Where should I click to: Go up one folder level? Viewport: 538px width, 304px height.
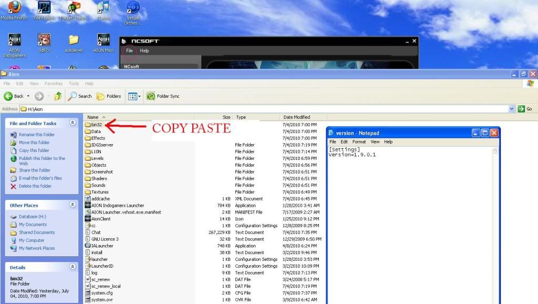click(x=58, y=96)
